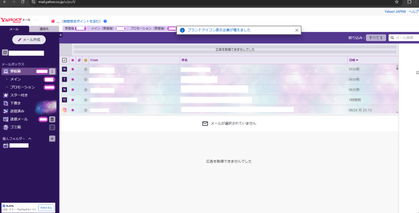Open the ゴミ箱 folder

coord(15,127)
